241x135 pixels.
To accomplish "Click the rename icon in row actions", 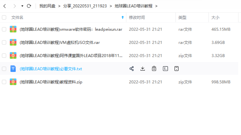I will pyautogui.click(x=165, y=69).
